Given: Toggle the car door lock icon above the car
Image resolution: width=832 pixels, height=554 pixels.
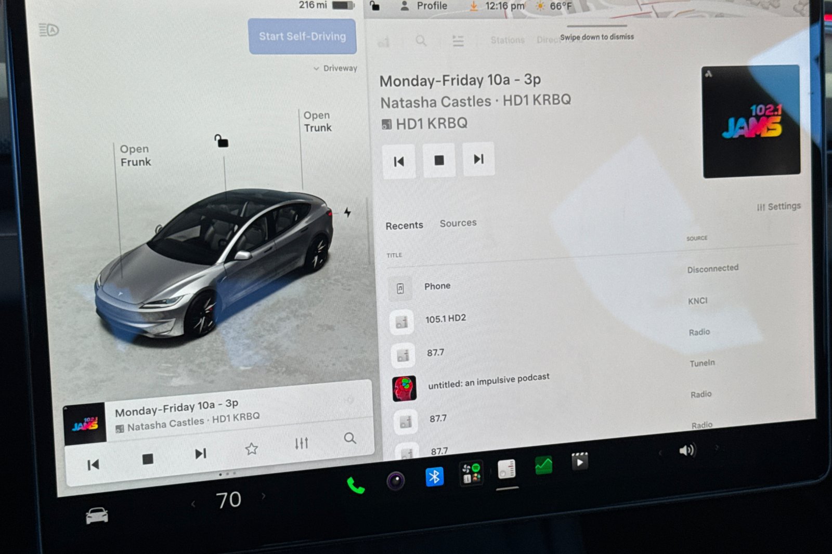Looking at the screenshot, I should 222,140.
